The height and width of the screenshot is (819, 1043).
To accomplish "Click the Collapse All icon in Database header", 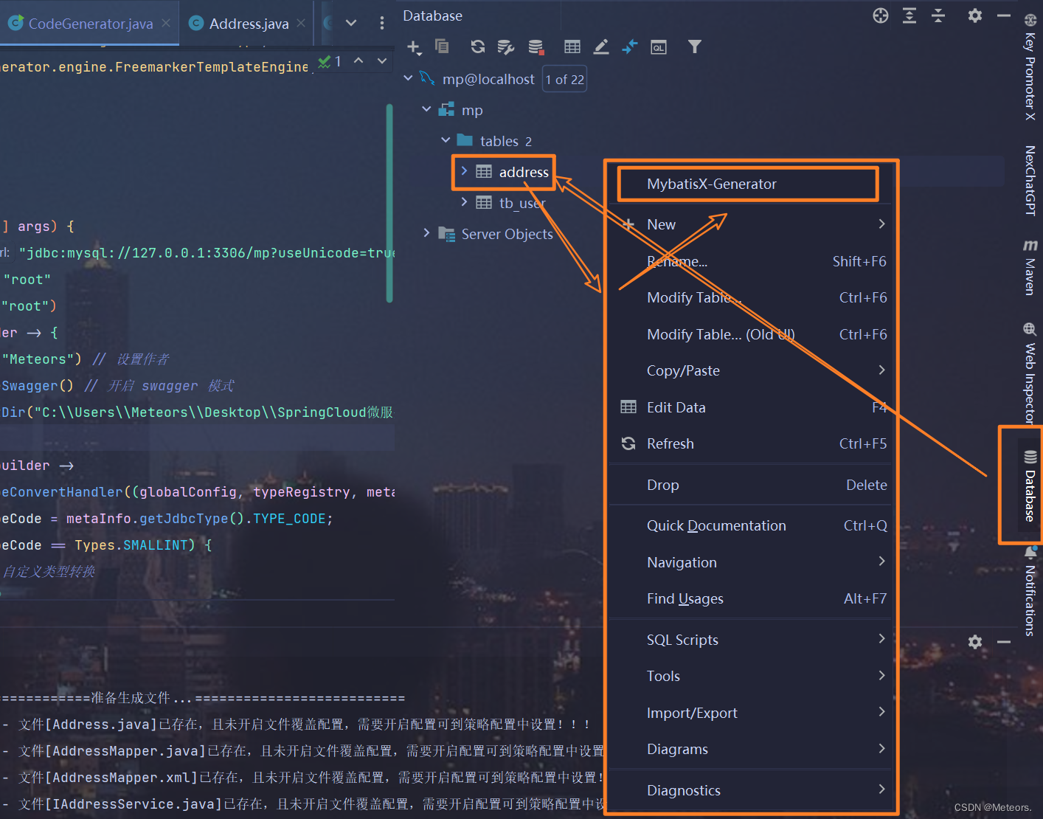I will tap(938, 15).
